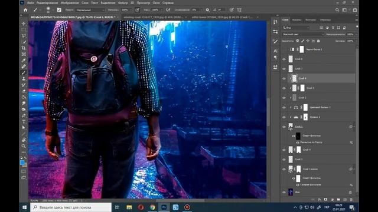The width and height of the screenshot is (378, 212).
Task: Hide layer Слой 4
Action: (284, 150)
